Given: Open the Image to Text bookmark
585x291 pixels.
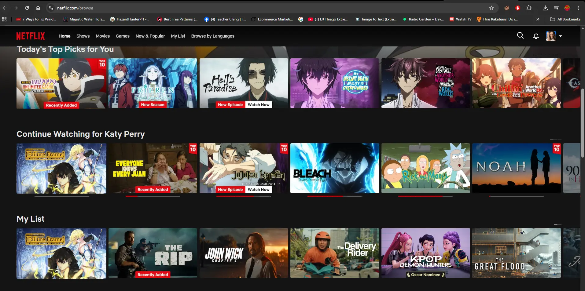Looking at the screenshot, I should 376,19.
